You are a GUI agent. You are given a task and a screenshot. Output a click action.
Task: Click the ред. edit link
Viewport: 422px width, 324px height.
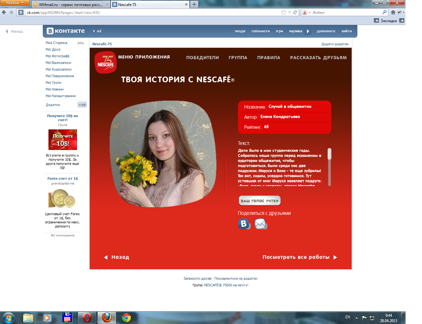coord(81,43)
